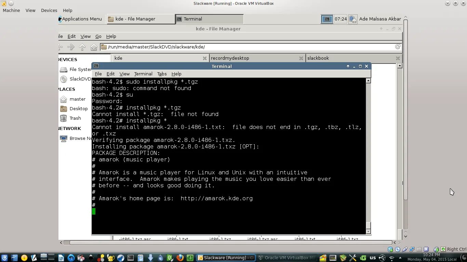
Task: Click the VirtualBox shared folders status icon
Action: tap(419, 249)
